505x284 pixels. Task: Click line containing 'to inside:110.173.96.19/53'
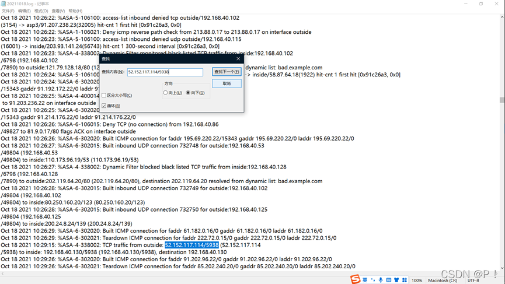[x=69, y=160]
